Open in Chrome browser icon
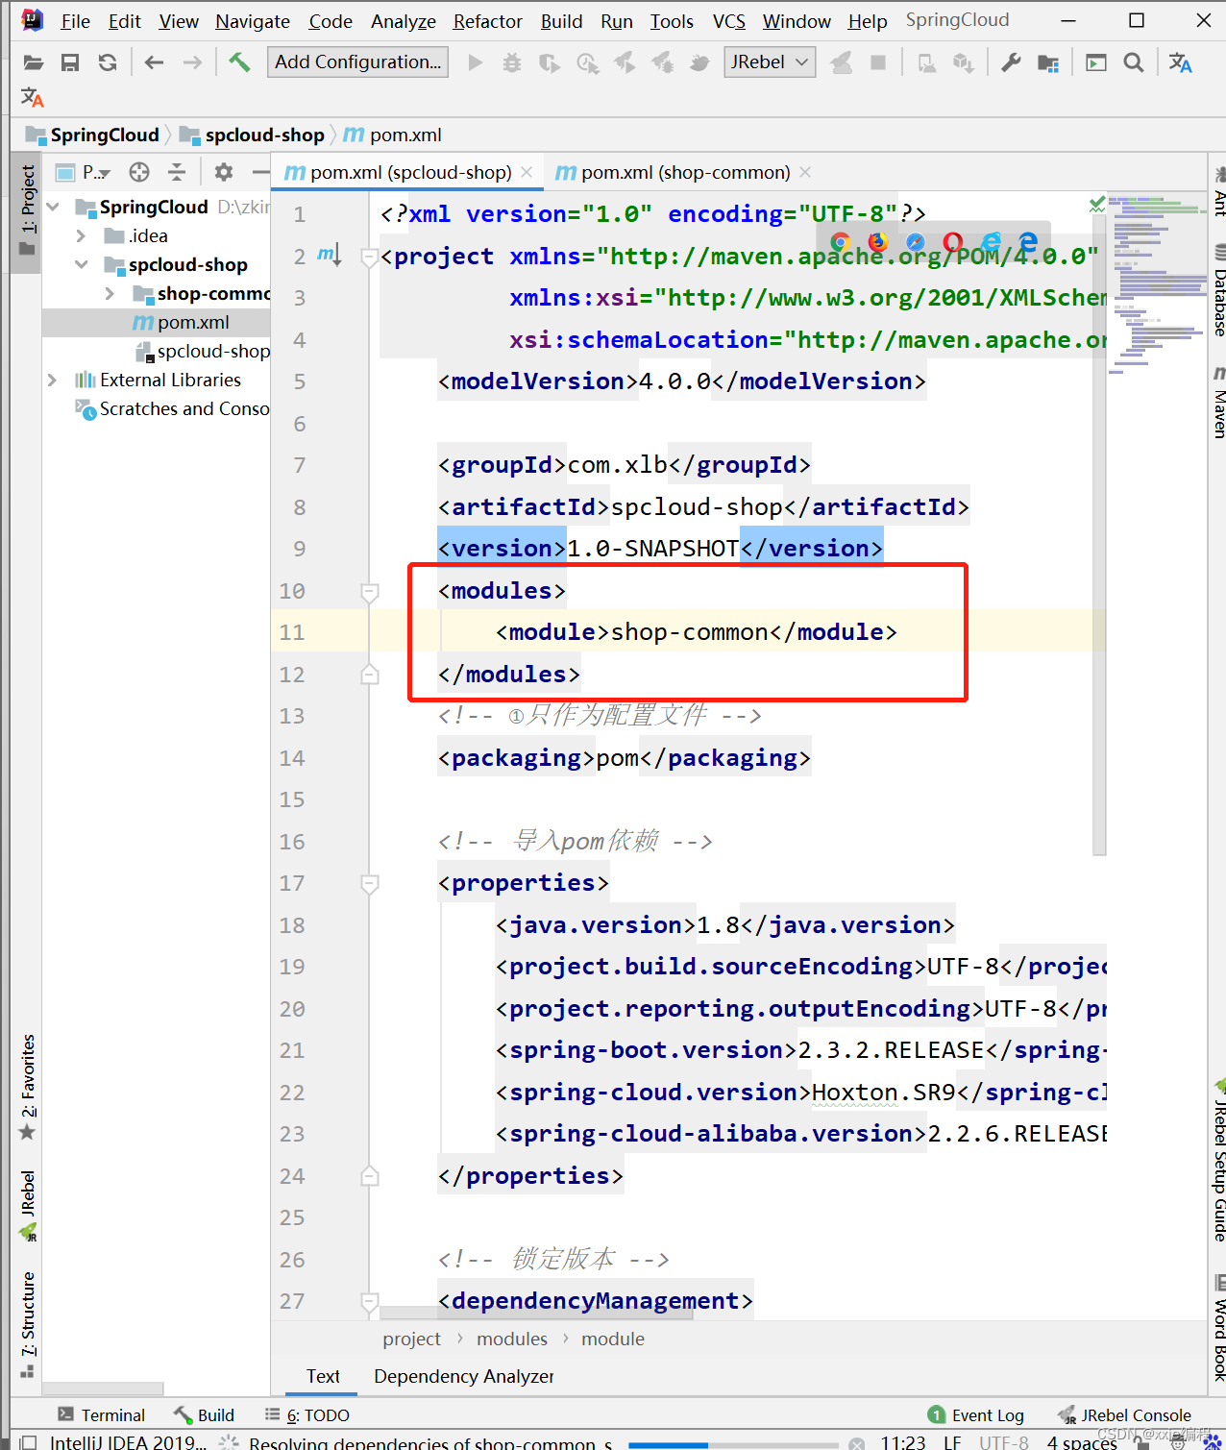Viewport: 1226px width, 1450px height. tap(841, 242)
